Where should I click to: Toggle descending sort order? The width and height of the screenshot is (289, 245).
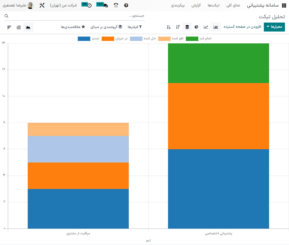coord(178,27)
